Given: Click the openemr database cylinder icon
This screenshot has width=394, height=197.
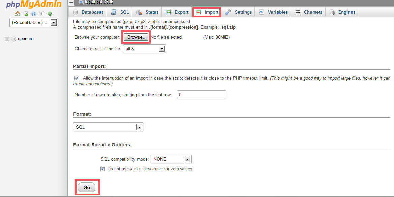Looking at the screenshot, I should (x=14, y=39).
